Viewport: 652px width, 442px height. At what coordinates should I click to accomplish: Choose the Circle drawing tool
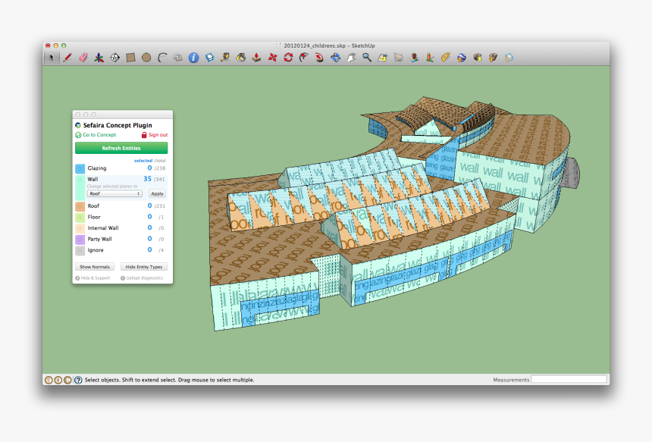[146, 57]
